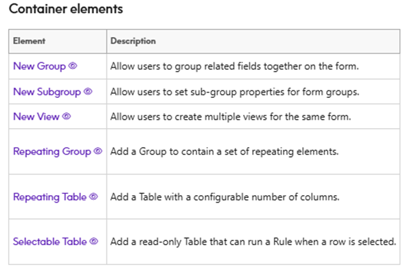Open the New Group link
The image size is (412, 274).
click(x=40, y=66)
